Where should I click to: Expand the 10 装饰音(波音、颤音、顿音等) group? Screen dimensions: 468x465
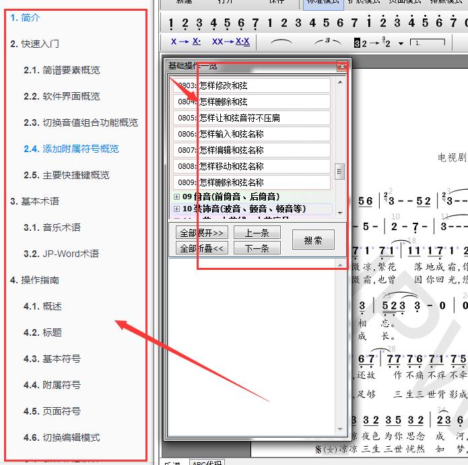[x=176, y=209]
